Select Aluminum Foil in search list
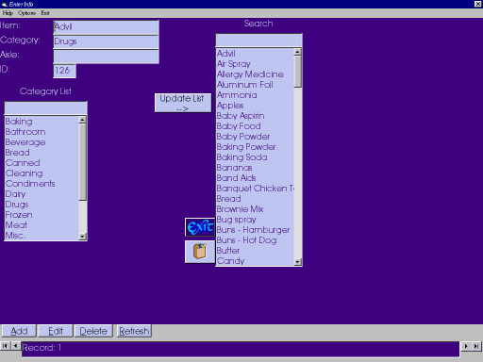483x362 pixels. 255,85
